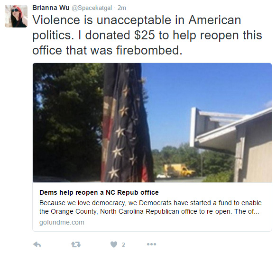
Task: Like the tweet with heart icon
Action: click(x=114, y=244)
